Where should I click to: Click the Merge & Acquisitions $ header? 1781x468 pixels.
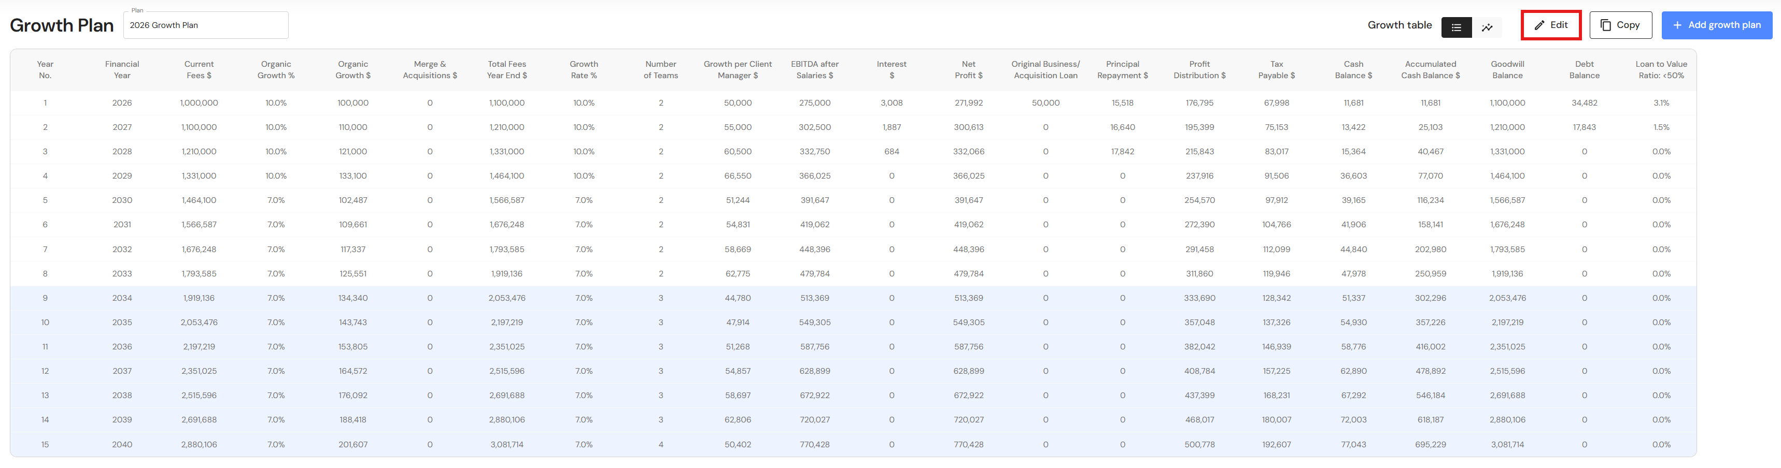[429, 70]
